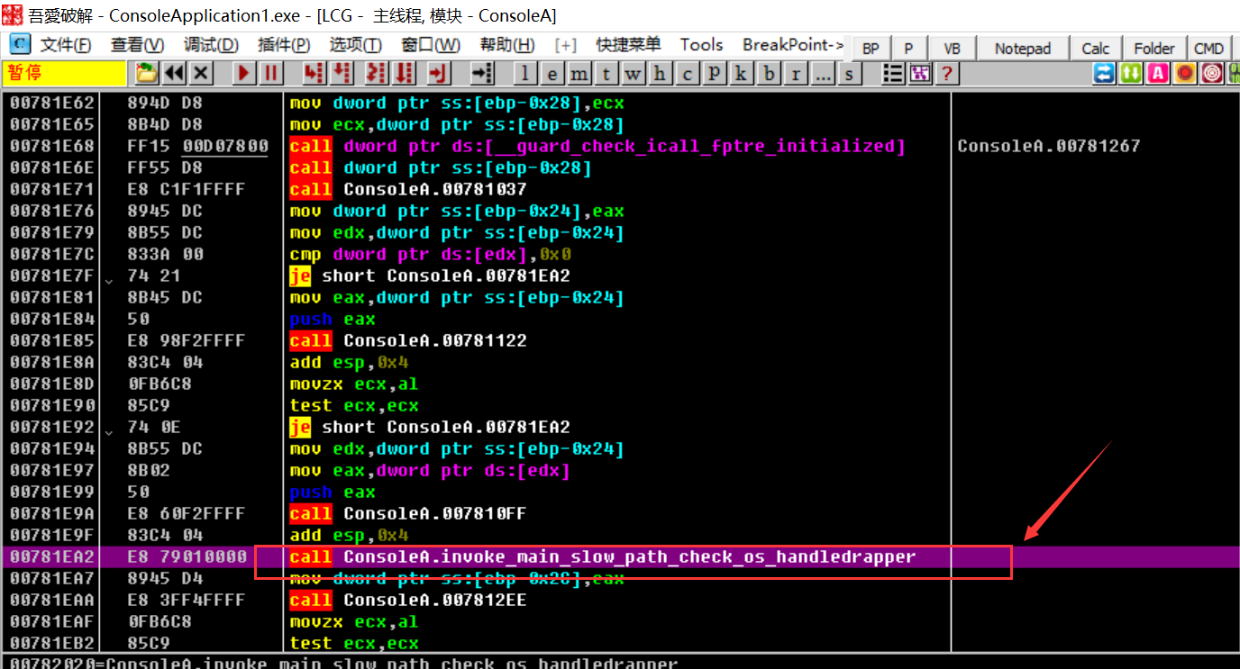Viewport: 1240px width, 669px height.
Task: Click the P button beside BP
Action: coord(909,49)
